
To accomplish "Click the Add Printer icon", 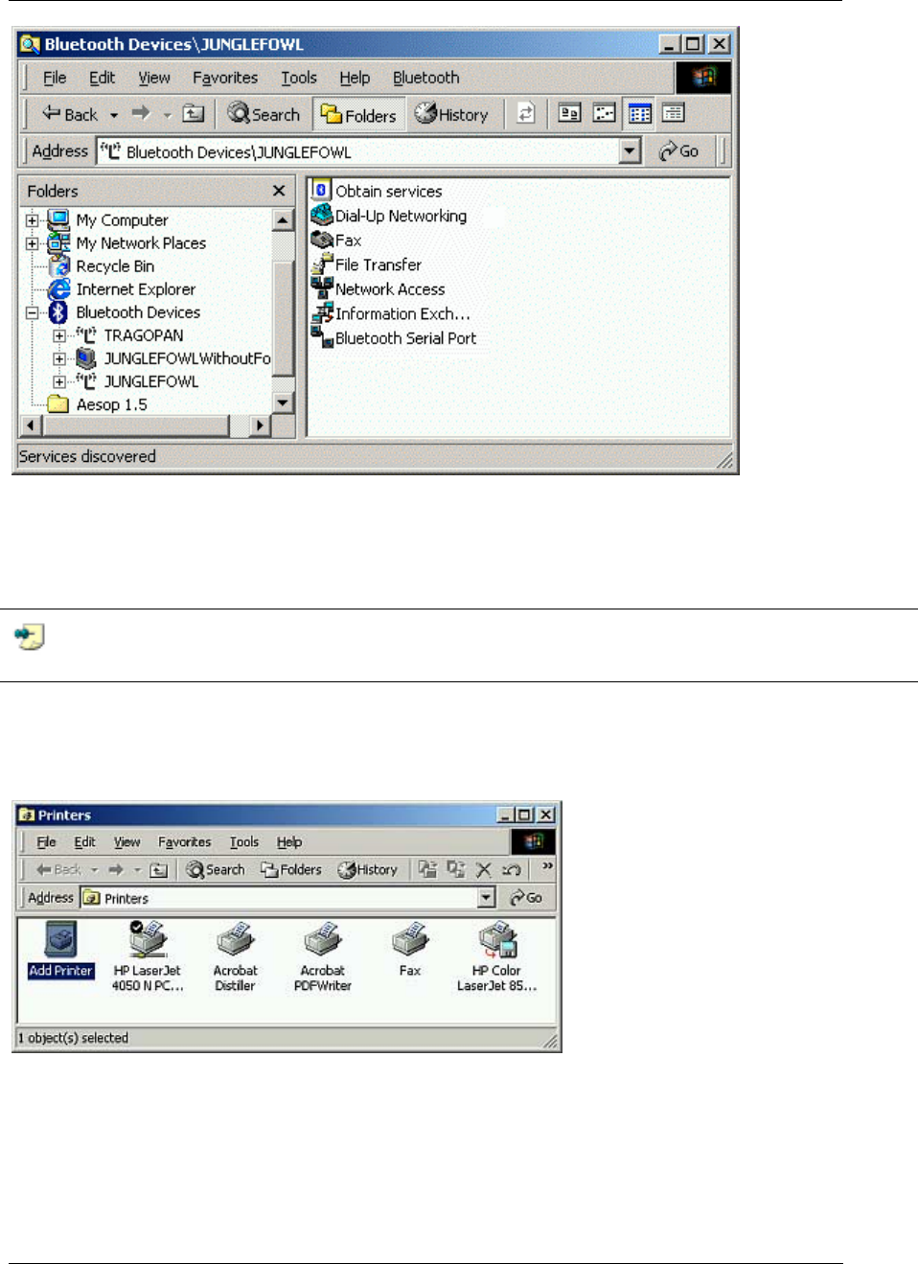I will pos(60,950).
